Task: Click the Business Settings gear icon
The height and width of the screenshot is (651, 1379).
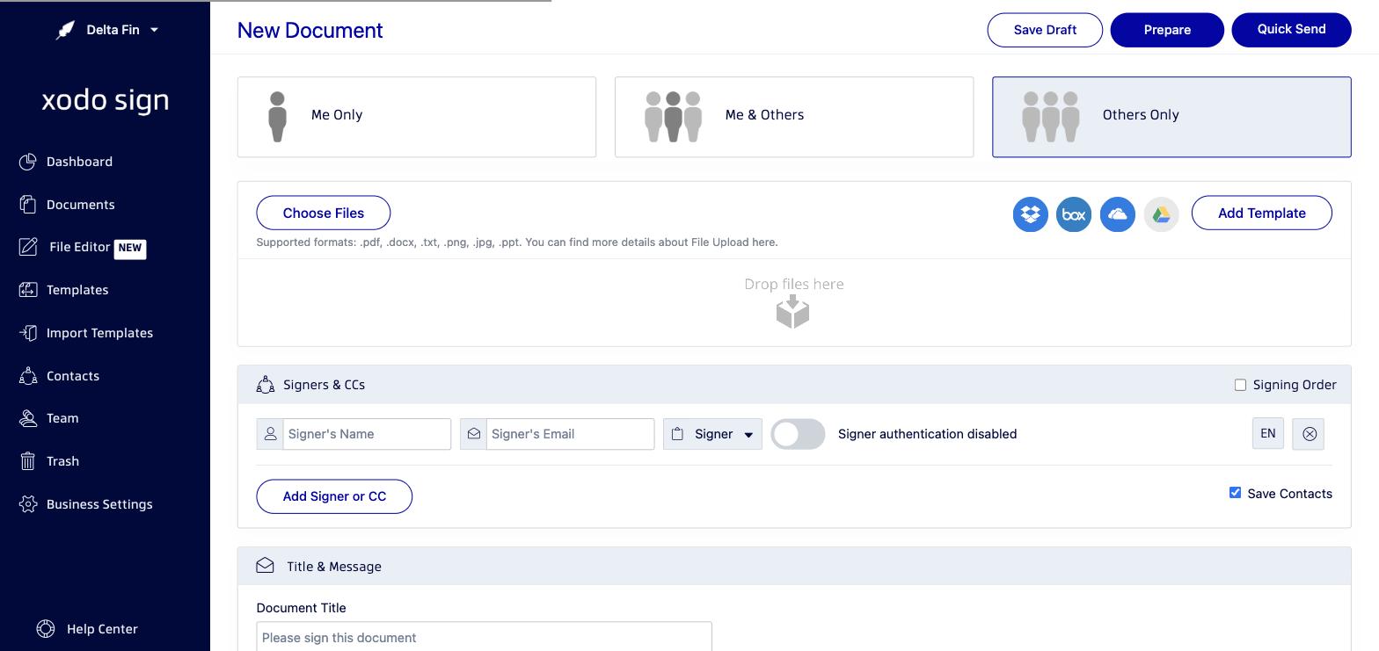Action: click(28, 504)
